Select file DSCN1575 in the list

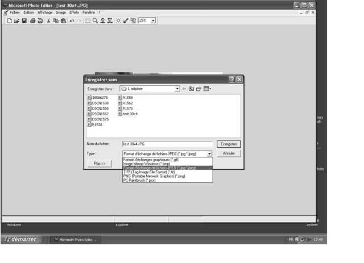(x=98, y=119)
